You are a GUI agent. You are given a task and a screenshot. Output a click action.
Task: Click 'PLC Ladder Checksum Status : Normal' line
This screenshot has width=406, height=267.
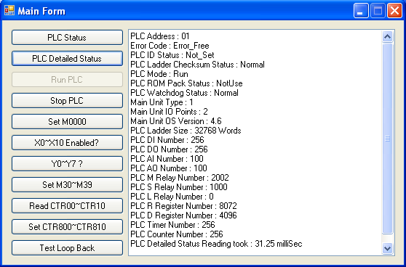(197, 65)
